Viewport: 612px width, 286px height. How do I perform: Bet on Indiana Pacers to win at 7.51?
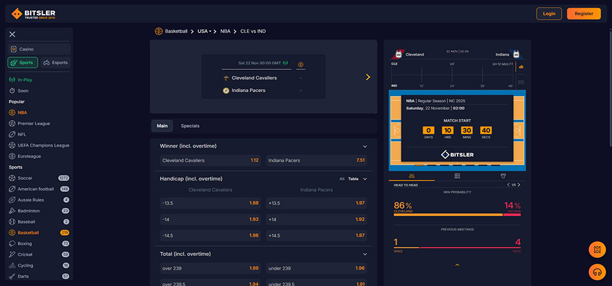click(x=317, y=160)
